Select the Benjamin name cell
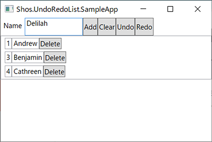 click(x=28, y=57)
